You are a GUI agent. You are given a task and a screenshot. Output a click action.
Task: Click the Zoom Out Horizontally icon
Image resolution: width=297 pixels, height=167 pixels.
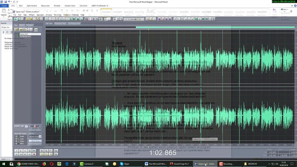point(46,151)
